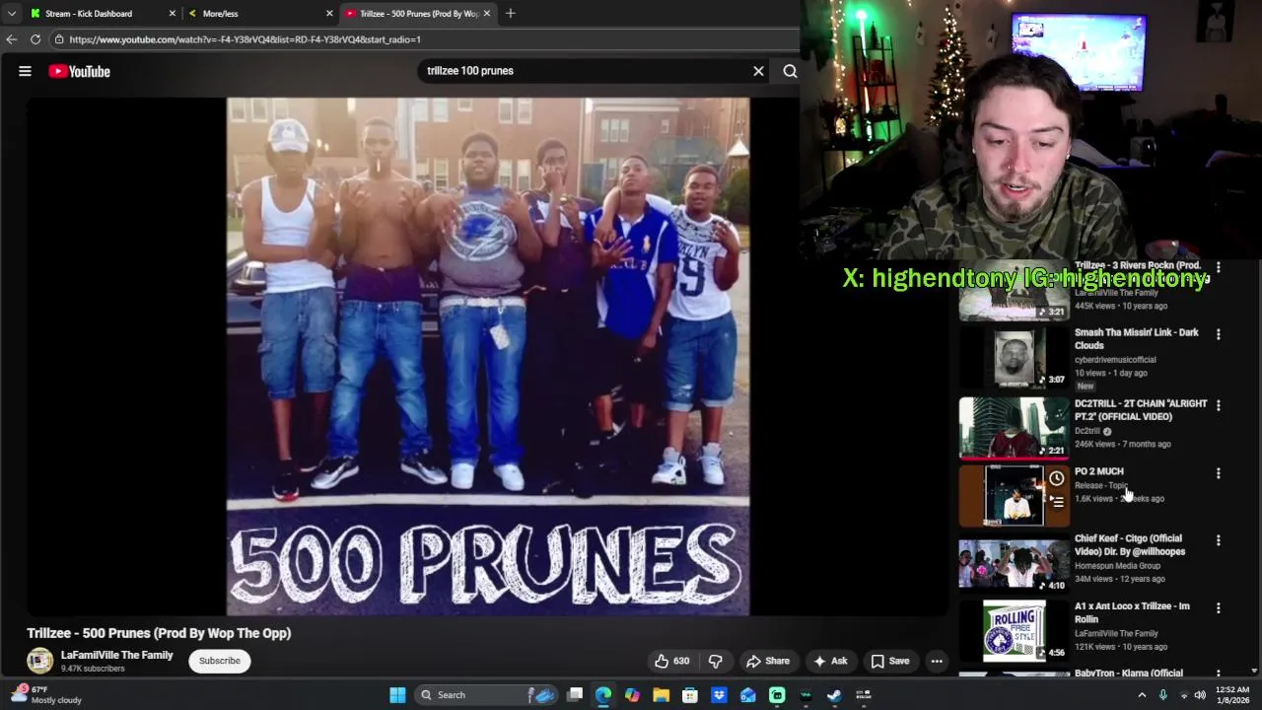Open Microsoft Store from taskbar
Viewport: 1262px width, 710px height.
690,695
